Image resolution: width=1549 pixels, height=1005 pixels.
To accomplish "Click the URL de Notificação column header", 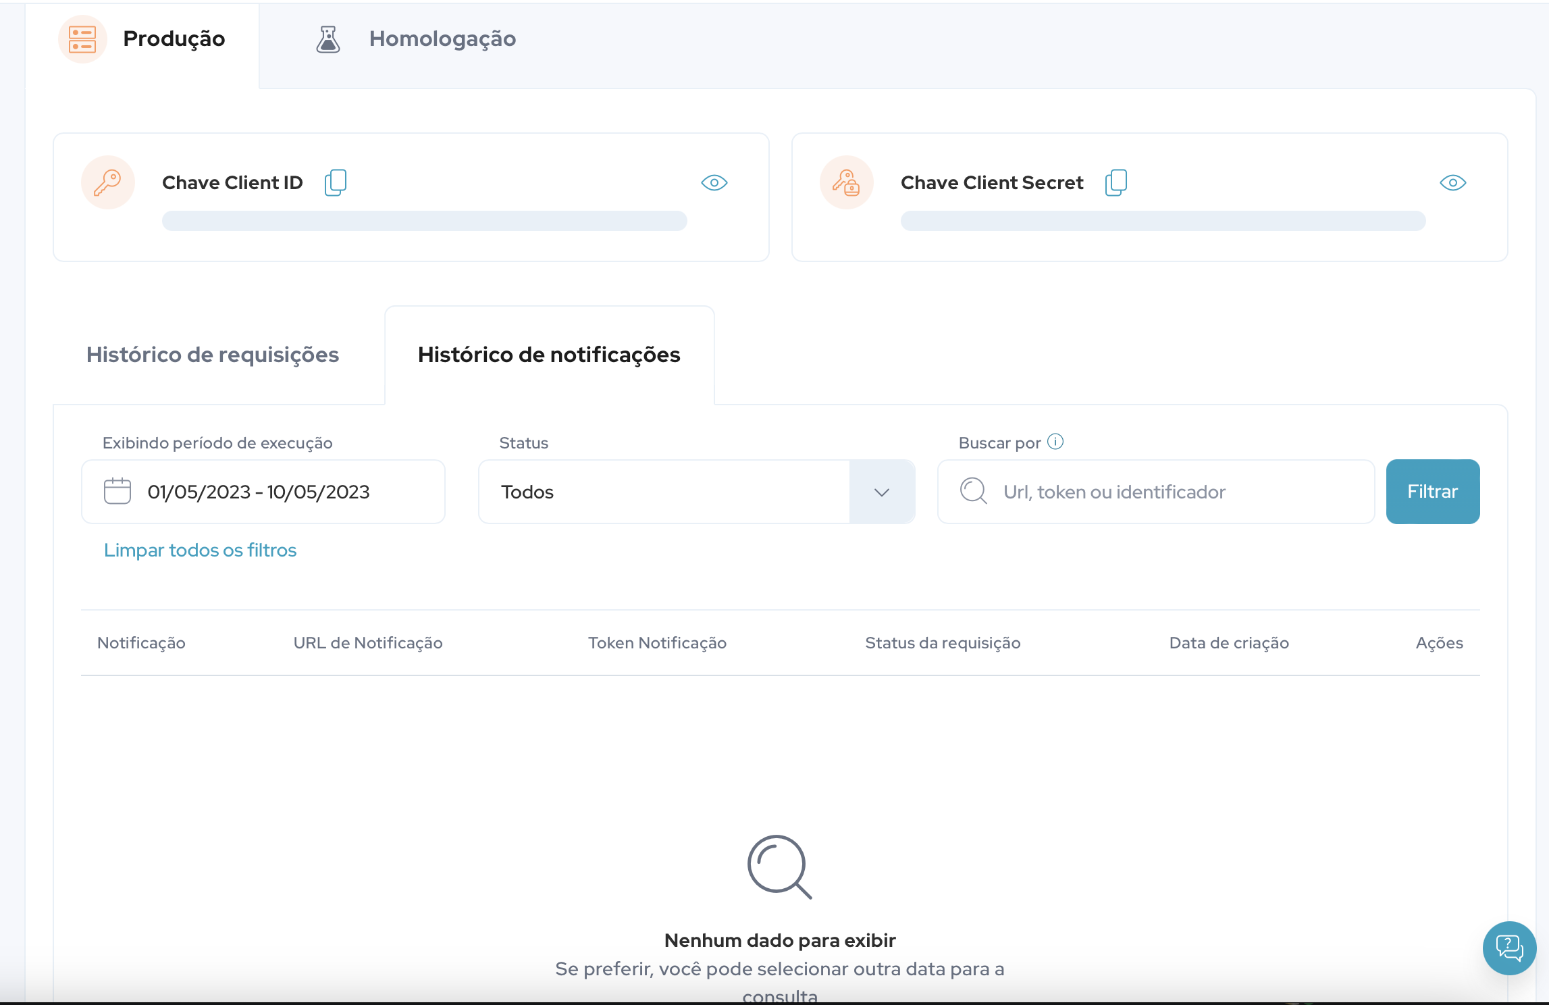I will pyautogui.click(x=368, y=643).
